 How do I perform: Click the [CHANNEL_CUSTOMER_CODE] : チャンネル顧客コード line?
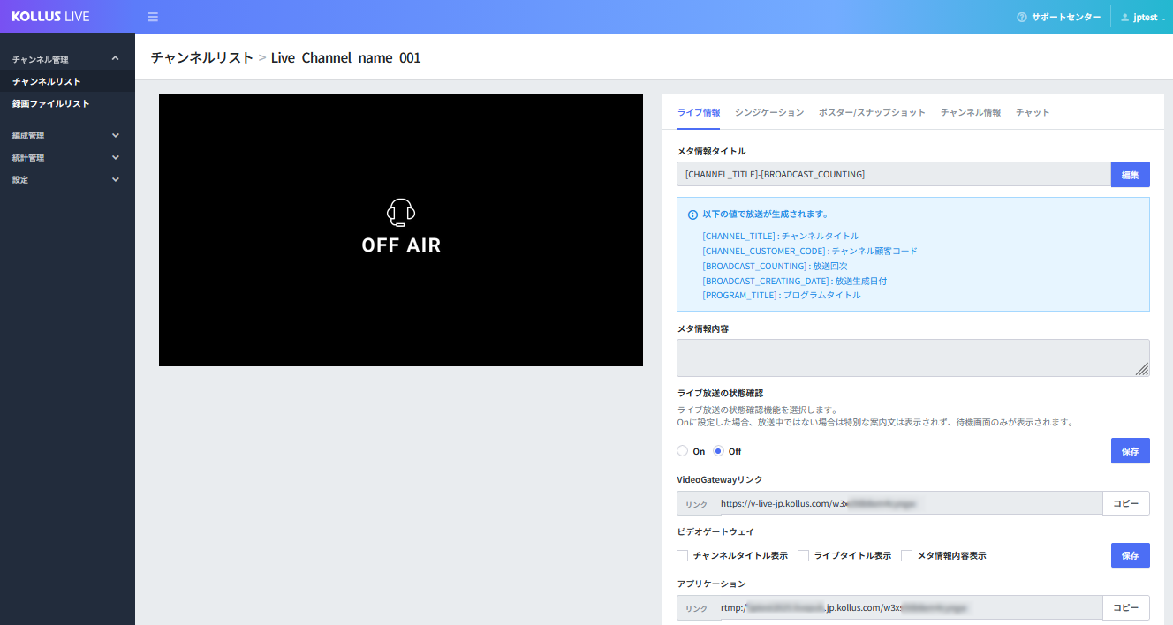pyautogui.click(x=810, y=251)
